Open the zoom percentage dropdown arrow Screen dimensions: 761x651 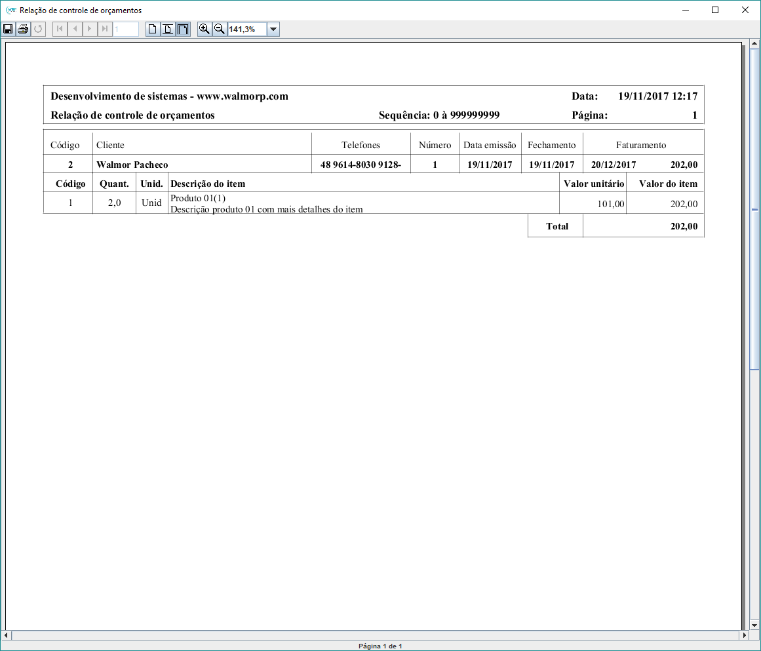point(273,30)
